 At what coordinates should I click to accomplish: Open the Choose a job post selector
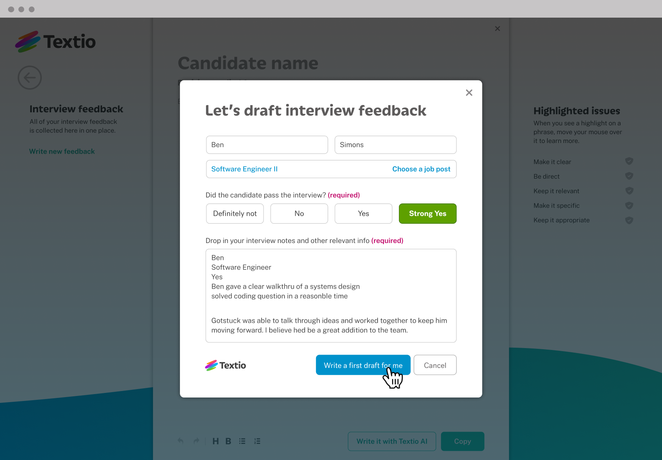(x=421, y=169)
